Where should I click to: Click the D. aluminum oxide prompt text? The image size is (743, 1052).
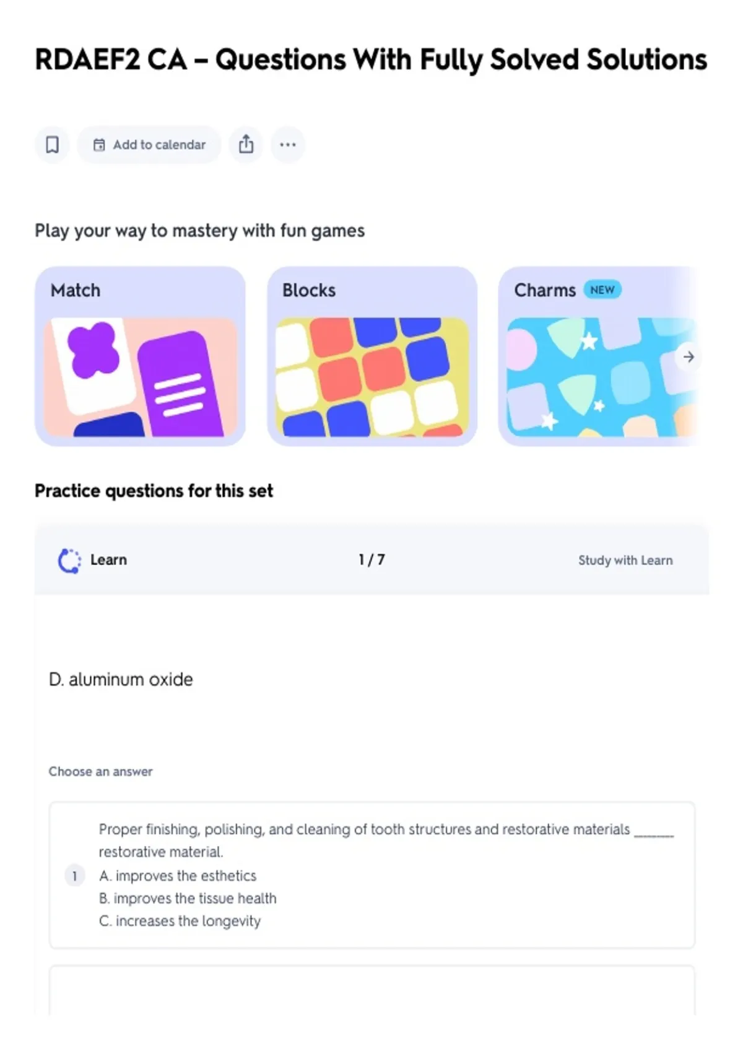(x=121, y=679)
